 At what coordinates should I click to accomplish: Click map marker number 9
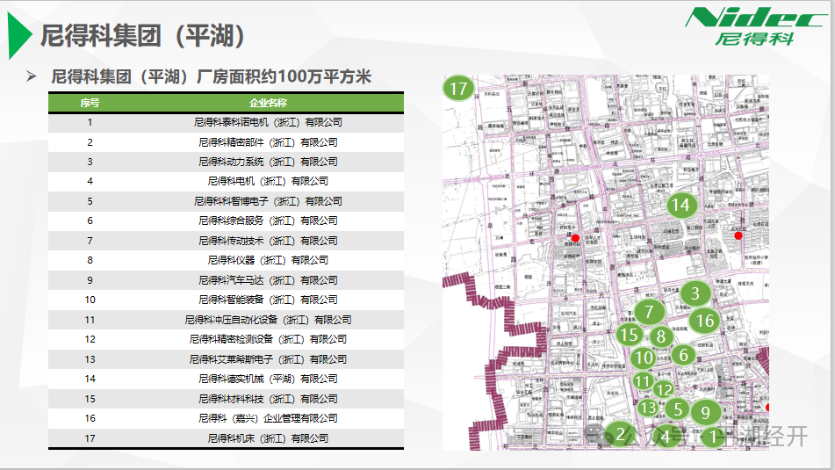[x=706, y=412]
